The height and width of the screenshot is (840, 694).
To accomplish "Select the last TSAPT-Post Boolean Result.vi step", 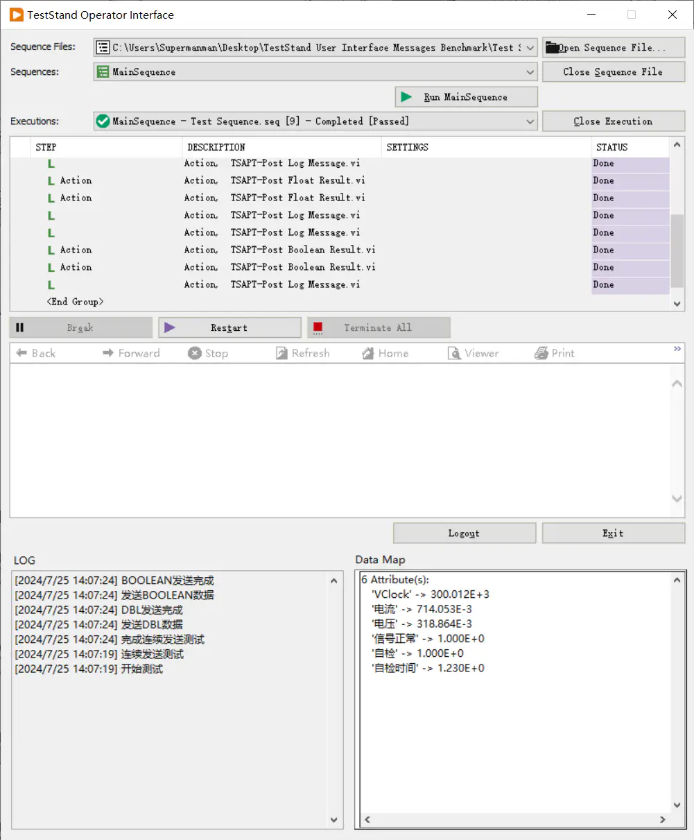I will (303, 267).
